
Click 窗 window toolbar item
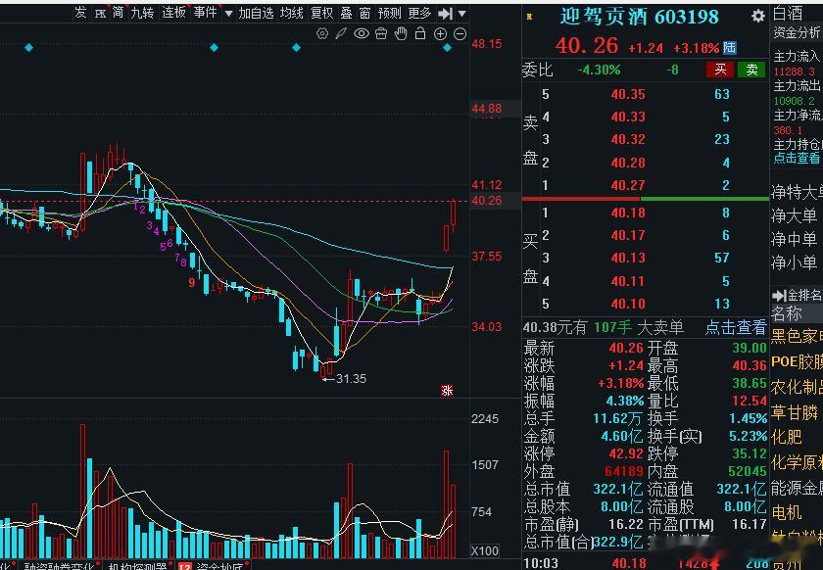click(x=365, y=13)
